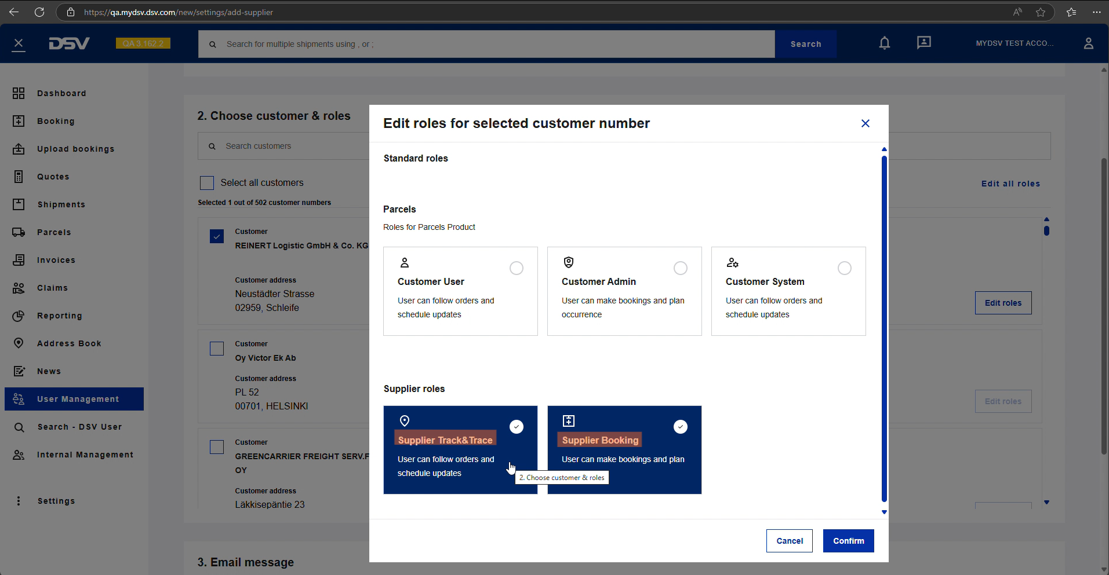
Task: Refresh the page in the browser
Action: (39, 12)
